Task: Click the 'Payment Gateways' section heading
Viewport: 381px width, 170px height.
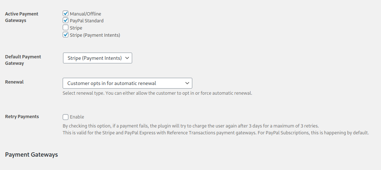Action: 31,155
